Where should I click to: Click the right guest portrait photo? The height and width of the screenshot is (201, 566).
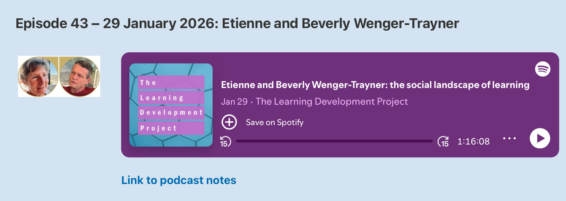click(x=79, y=77)
